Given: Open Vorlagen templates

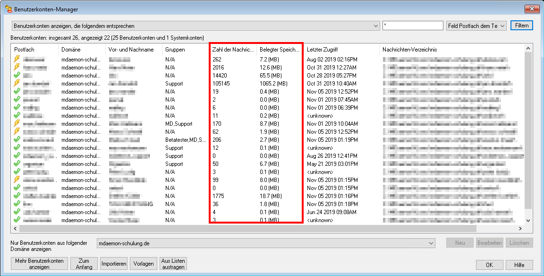Looking at the screenshot, I should tap(144, 264).
